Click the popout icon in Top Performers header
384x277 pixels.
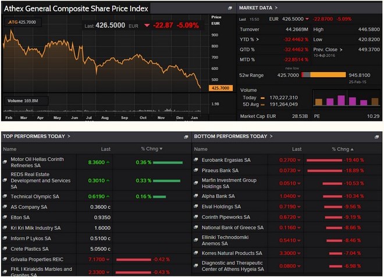pyautogui.click(x=186, y=136)
